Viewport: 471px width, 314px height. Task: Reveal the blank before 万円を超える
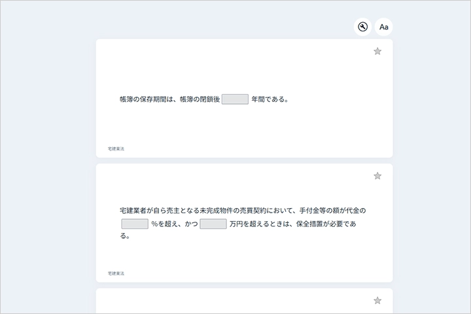(213, 224)
